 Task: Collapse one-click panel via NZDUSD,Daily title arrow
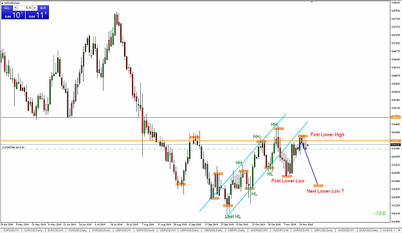[x=3, y=3]
